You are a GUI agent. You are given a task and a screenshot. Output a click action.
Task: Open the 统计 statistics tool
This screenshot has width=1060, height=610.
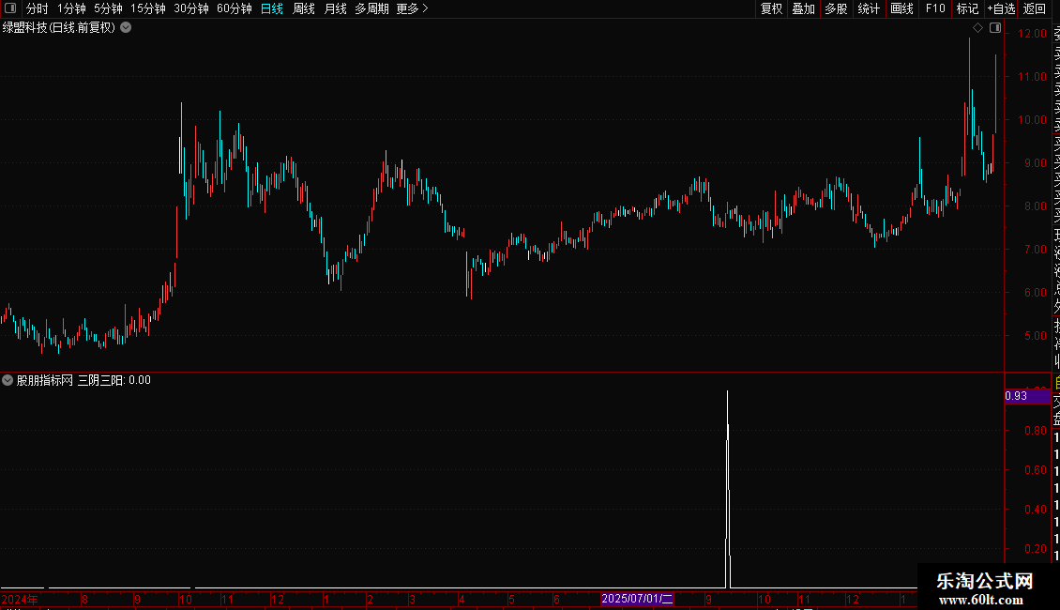click(869, 8)
